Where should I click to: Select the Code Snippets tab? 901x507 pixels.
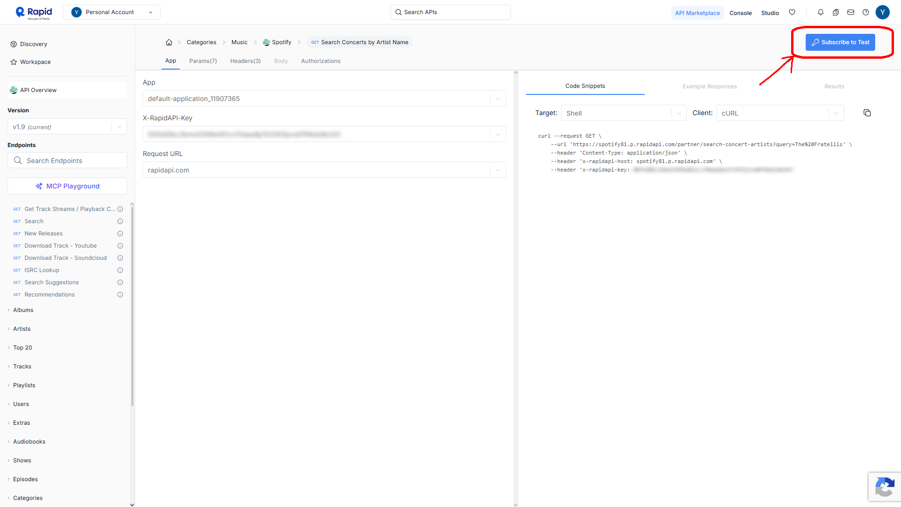coord(585,86)
